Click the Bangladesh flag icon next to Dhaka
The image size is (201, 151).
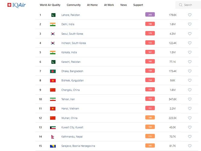53,71
